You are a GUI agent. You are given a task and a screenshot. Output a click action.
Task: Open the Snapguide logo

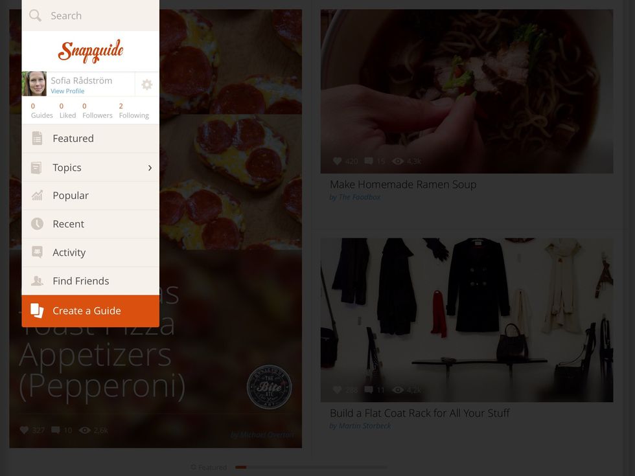tap(91, 51)
